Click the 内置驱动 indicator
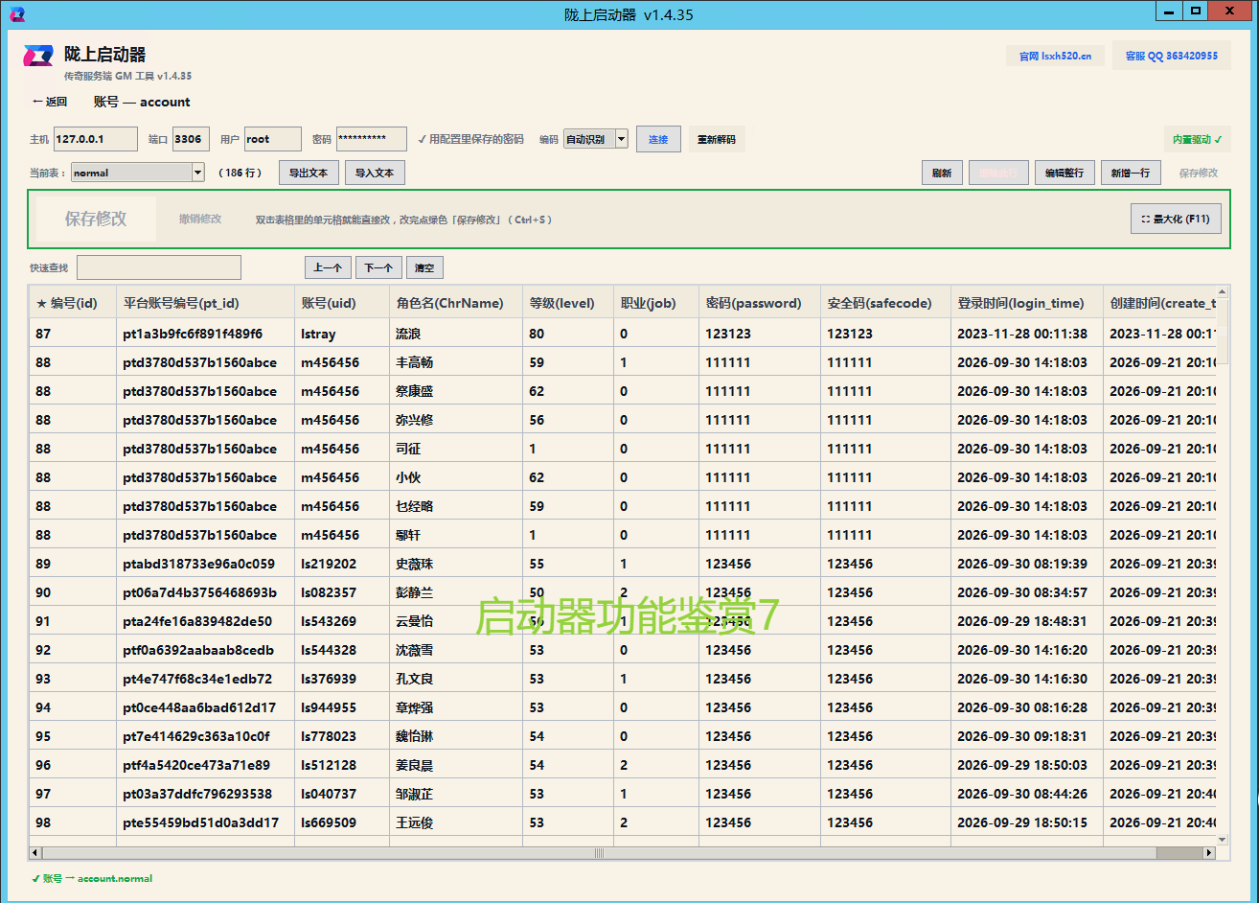 click(x=1197, y=139)
